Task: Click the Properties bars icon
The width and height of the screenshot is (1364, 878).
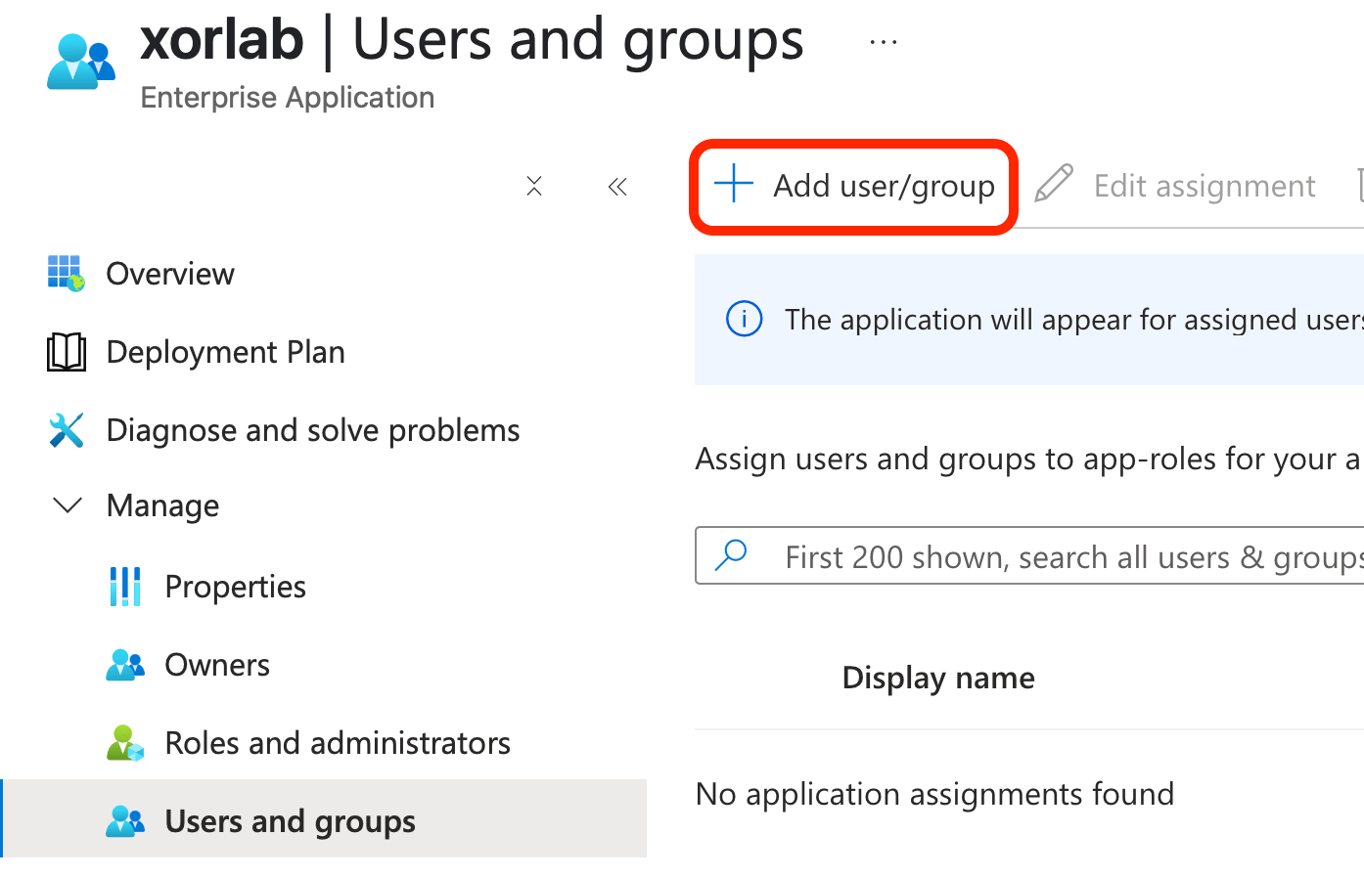Action: click(125, 587)
